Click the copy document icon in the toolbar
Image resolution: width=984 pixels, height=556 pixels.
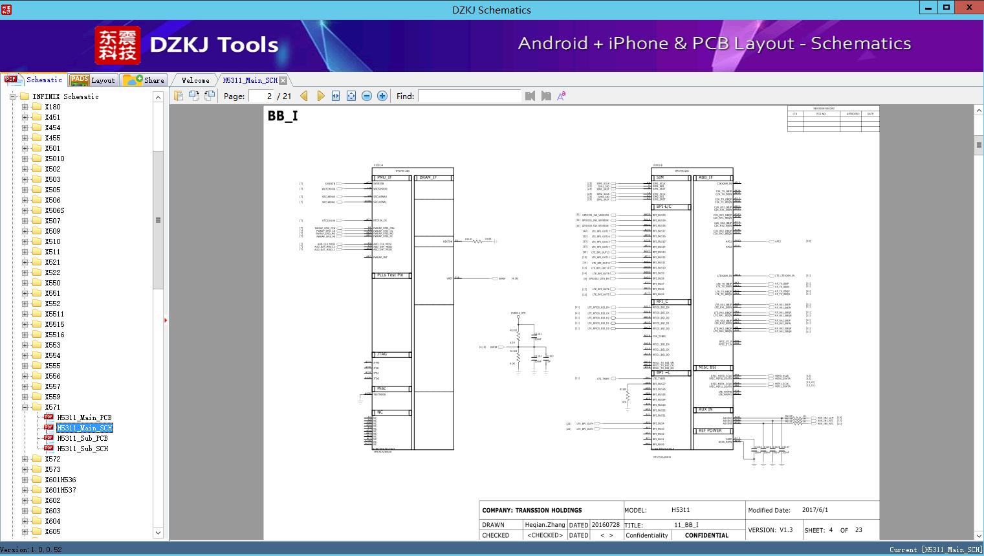179,96
